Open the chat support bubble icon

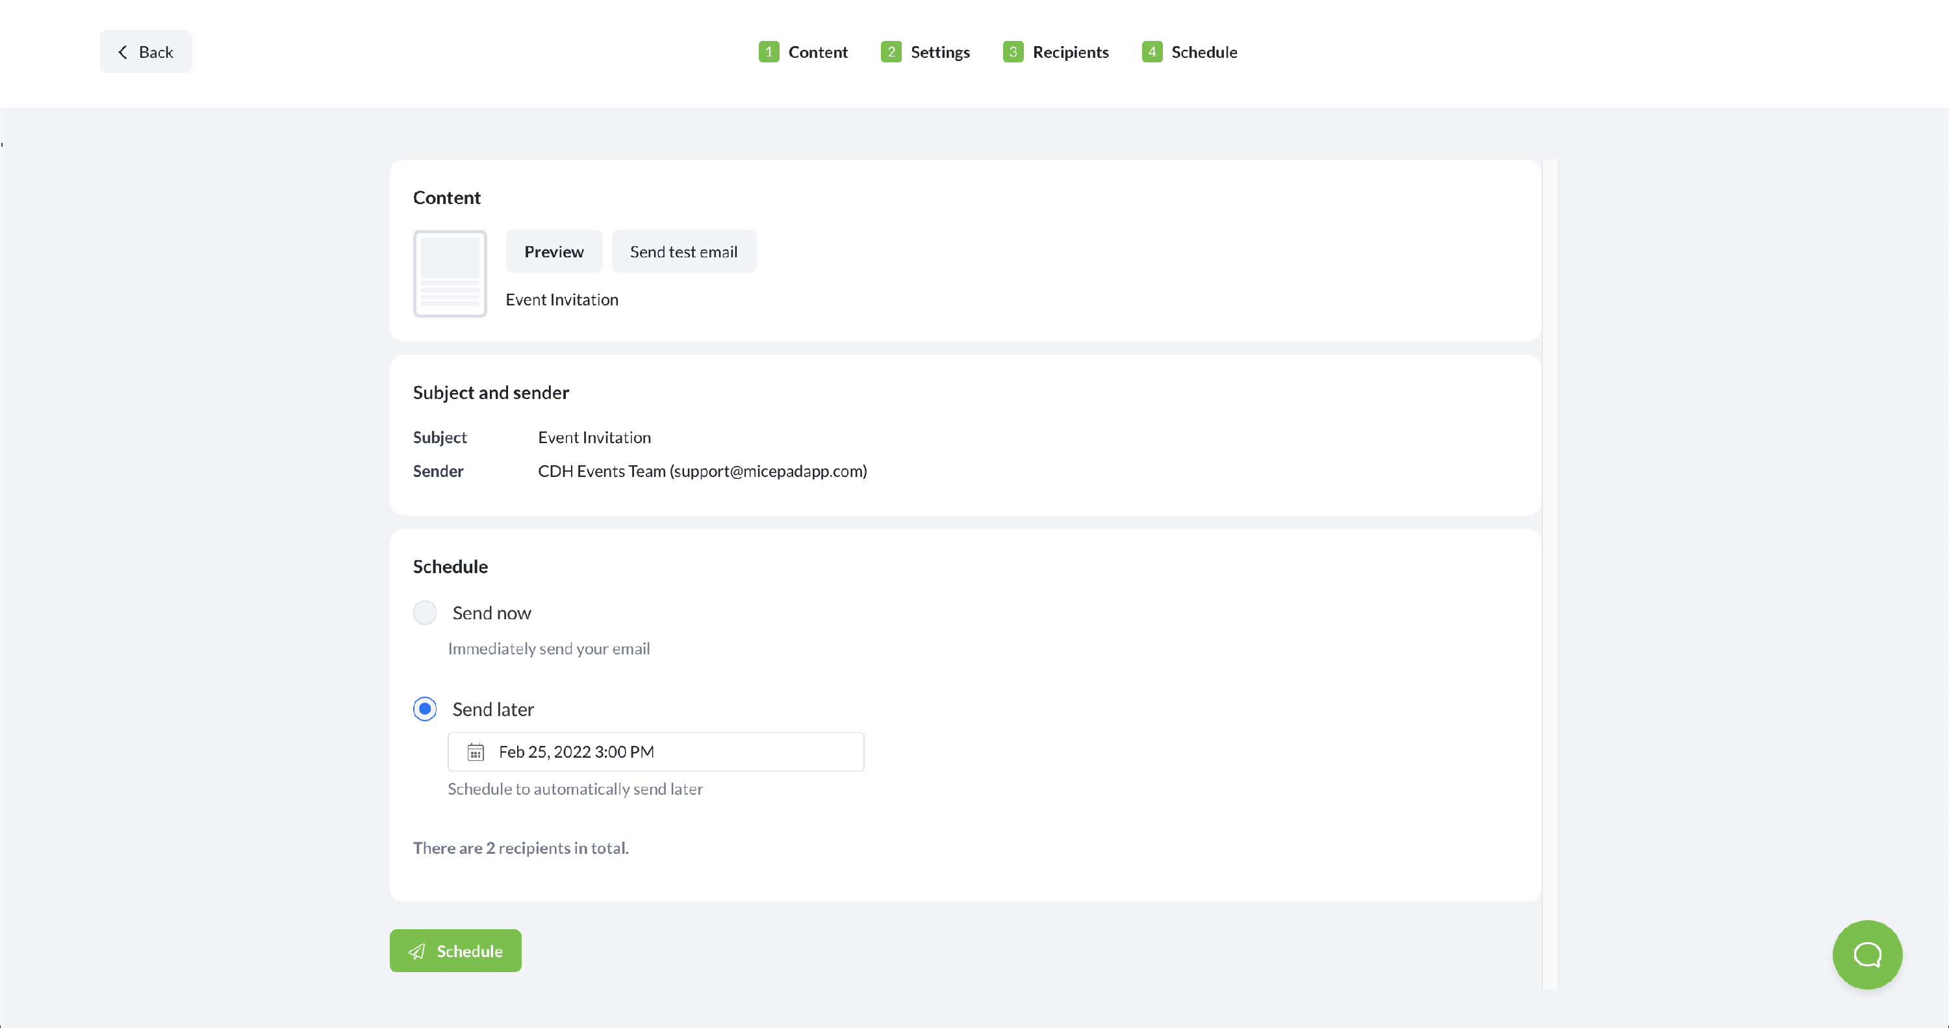click(x=1866, y=954)
